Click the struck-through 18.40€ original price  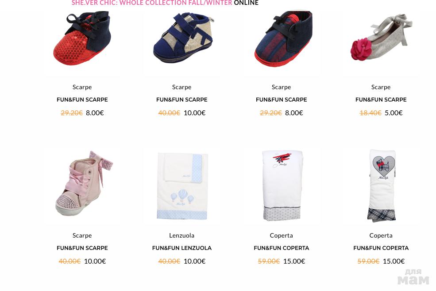click(370, 113)
